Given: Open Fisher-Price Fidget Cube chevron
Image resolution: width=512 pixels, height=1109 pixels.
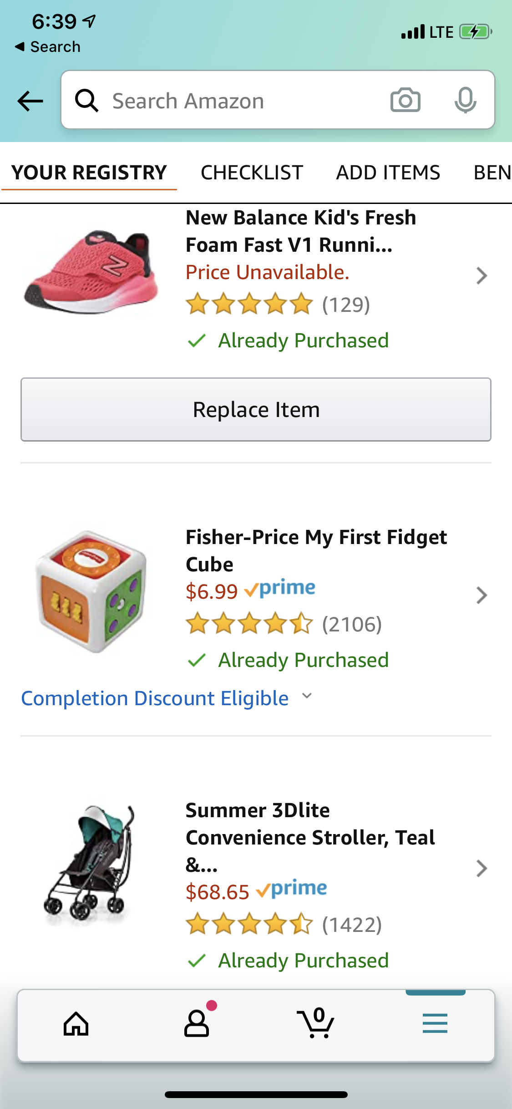Looking at the screenshot, I should coord(482,595).
